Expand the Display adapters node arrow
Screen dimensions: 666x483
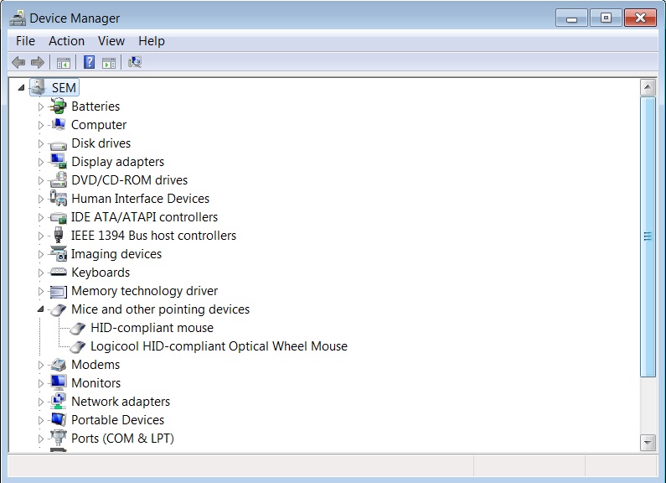point(41,162)
